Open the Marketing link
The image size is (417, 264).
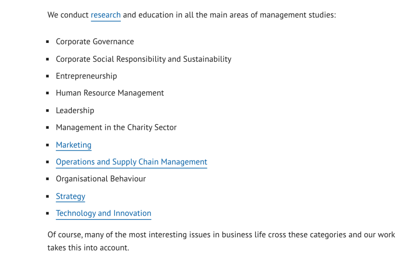pyautogui.click(x=73, y=145)
